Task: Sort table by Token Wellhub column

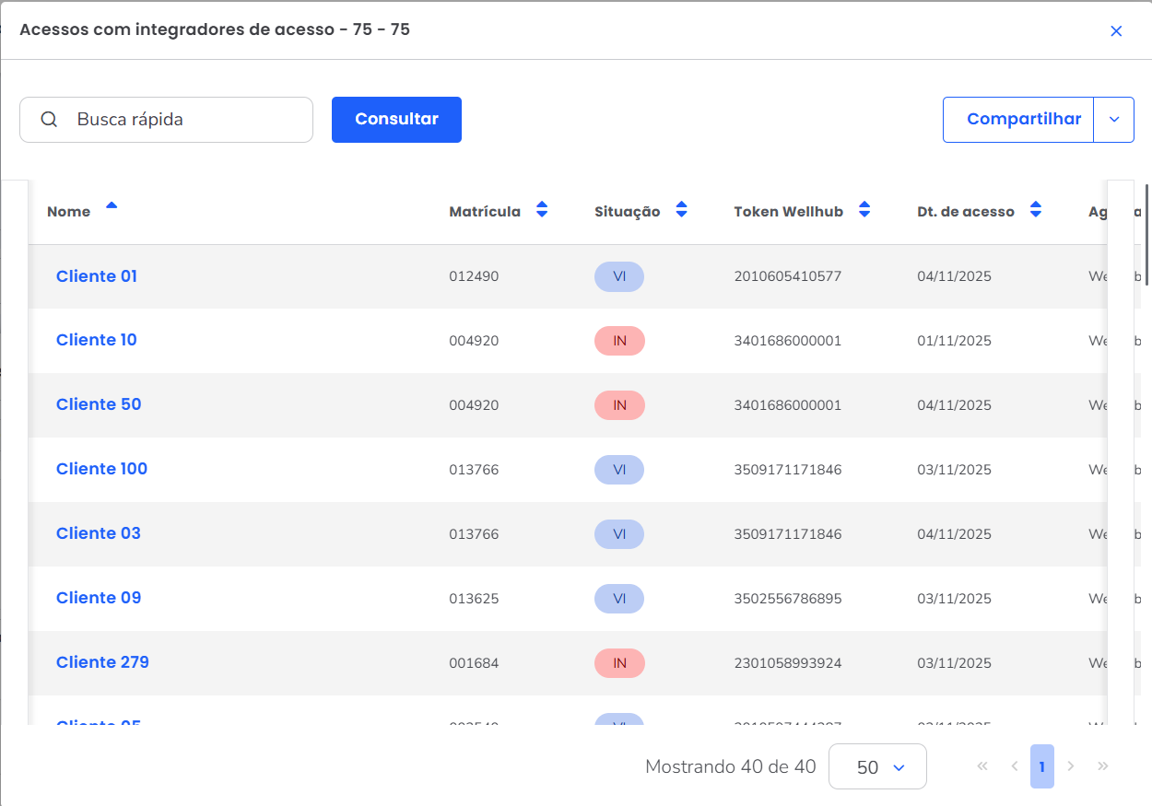Action: click(x=864, y=210)
